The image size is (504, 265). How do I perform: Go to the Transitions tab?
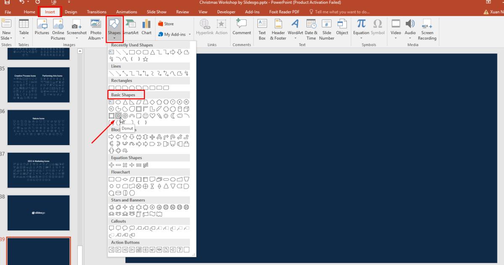tap(97, 12)
